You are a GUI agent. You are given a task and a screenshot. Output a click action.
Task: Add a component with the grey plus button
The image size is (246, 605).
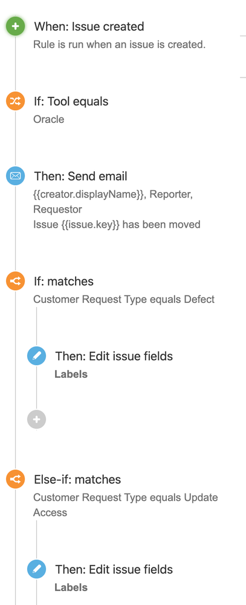[x=37, y=420]
